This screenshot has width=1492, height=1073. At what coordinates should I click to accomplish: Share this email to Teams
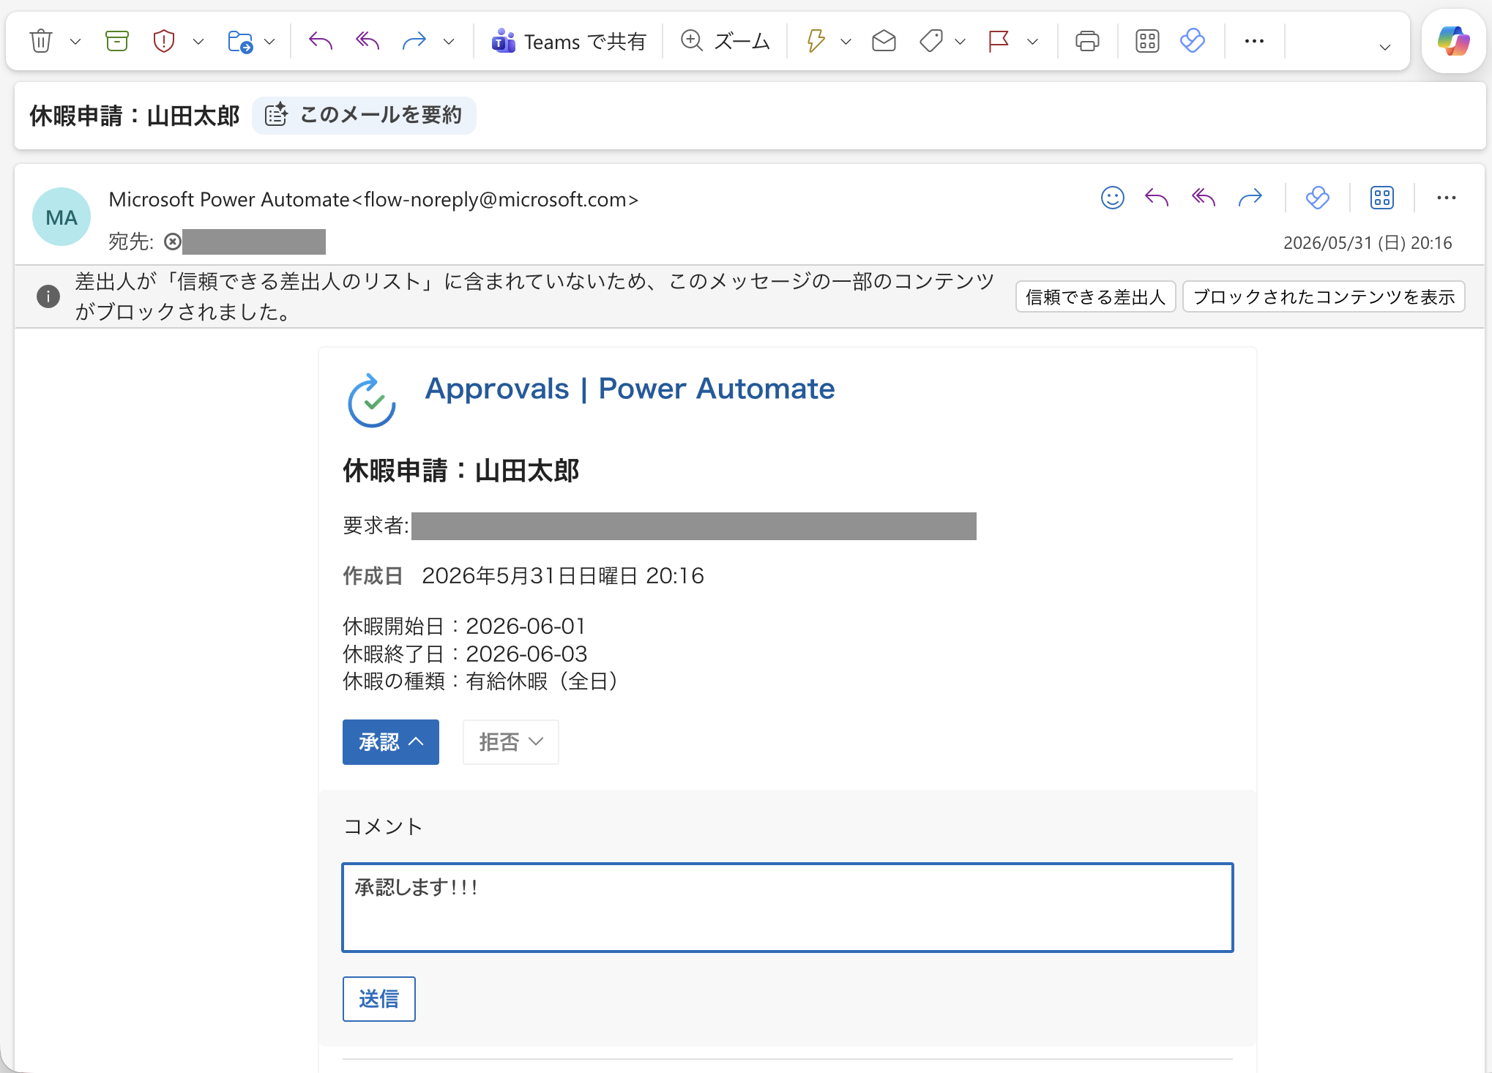569,42
